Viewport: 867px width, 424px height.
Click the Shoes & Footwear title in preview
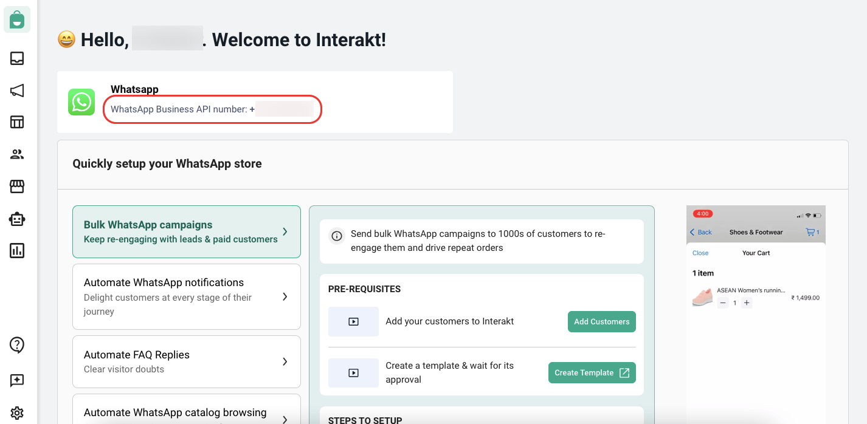coord(756,232)
